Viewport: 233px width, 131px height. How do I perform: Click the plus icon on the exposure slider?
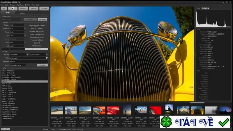[3, 49]
